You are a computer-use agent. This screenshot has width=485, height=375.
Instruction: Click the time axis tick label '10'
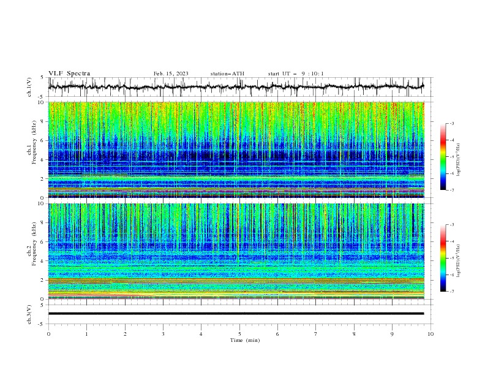(430, 334)
